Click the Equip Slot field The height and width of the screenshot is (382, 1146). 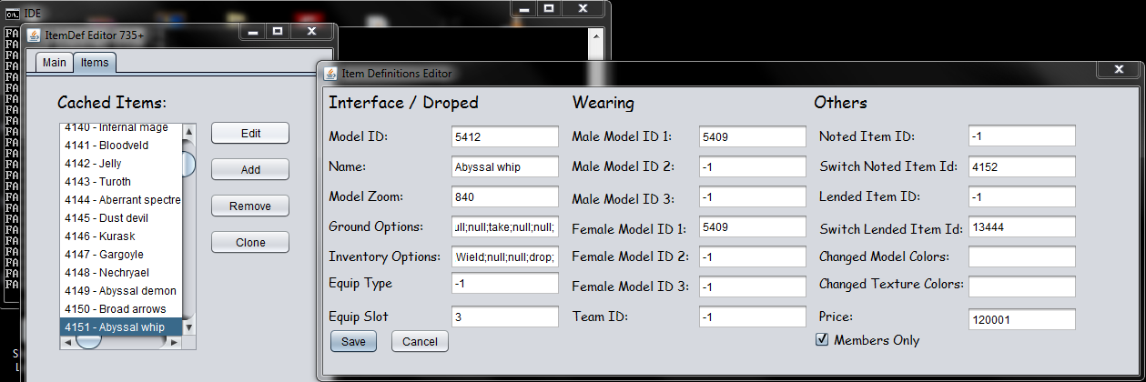[x=505, y=317]
